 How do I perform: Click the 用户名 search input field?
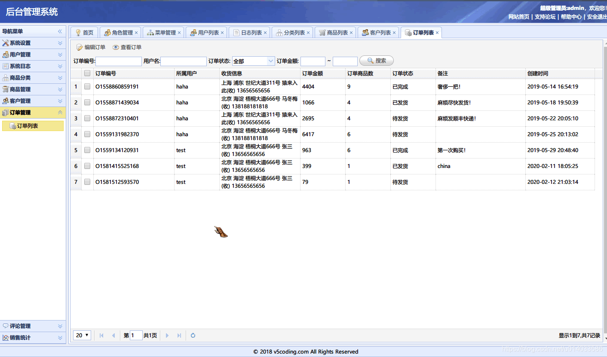pos(184,61)
